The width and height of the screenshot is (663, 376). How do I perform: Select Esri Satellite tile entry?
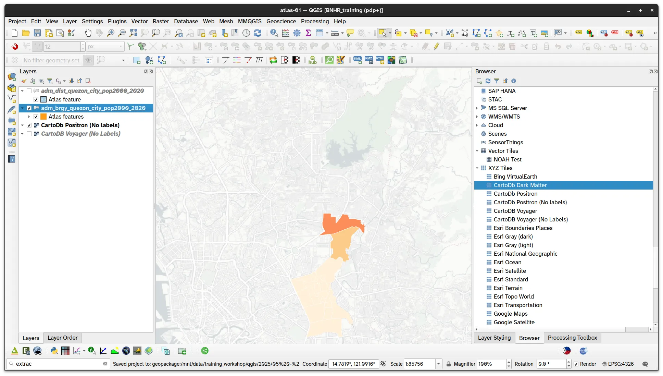pyautogui.click(x=510, y=271)
